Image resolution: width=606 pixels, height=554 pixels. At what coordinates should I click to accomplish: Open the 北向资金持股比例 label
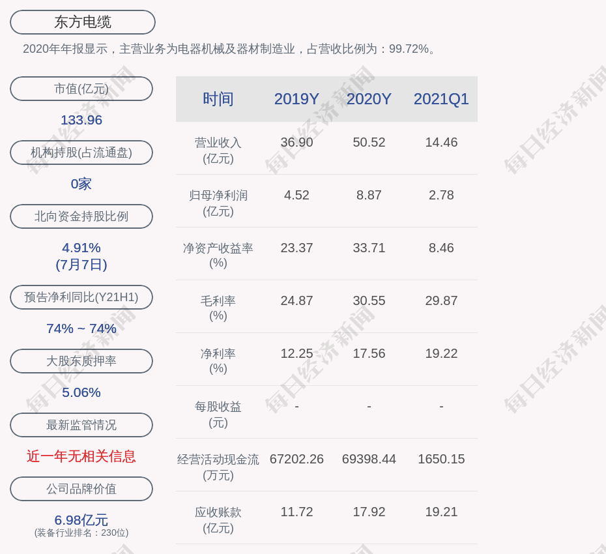pyautogui.click(x=81, y=216)
